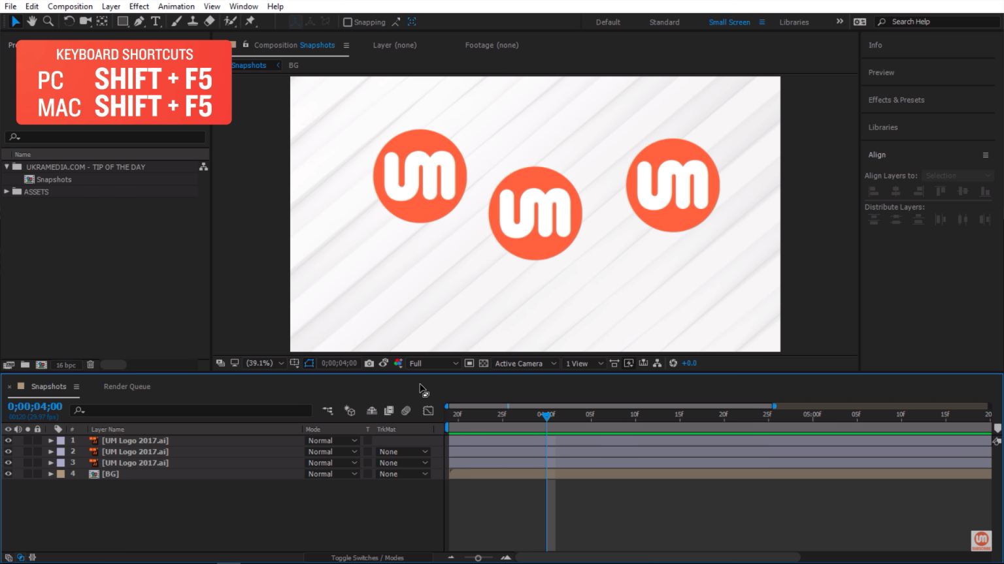Select the Horizontal Type tool
Screen dimensions: 1004x564
click(156, 22)
